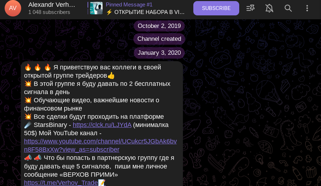Open the clck.ru/LJYdA link
Screen dimensions: 321x186
[102, 125]
